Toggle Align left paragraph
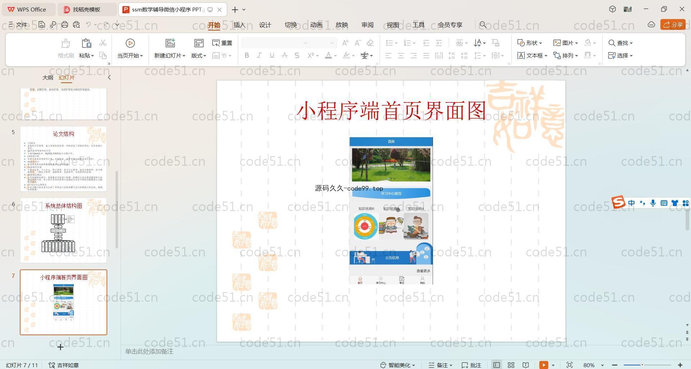The image size is (691, 369). [x=388, y=55]
